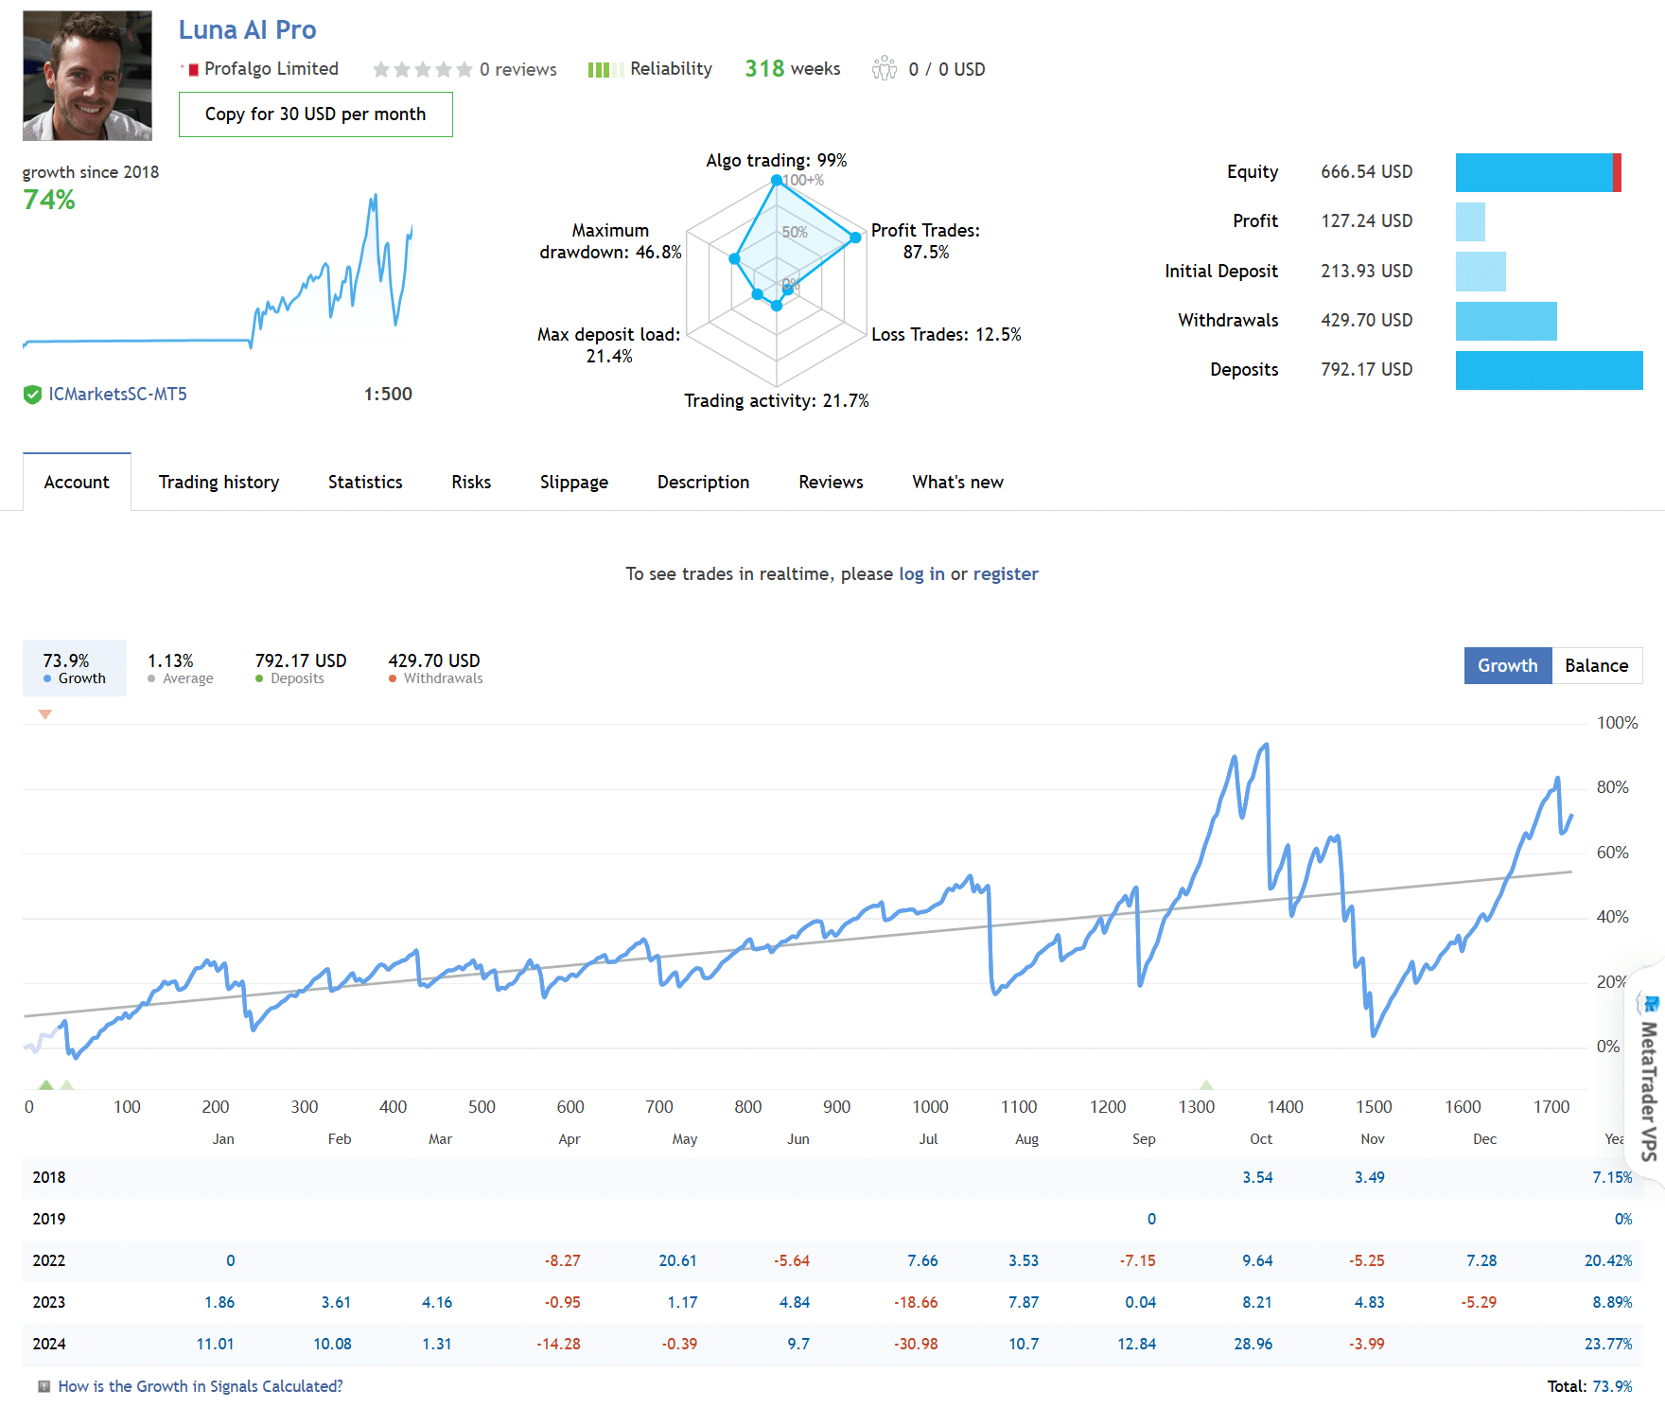Click the blue Deposits amount bar
Viewport: 1665px width, 1408px height.
click(x=1549, y=370)
